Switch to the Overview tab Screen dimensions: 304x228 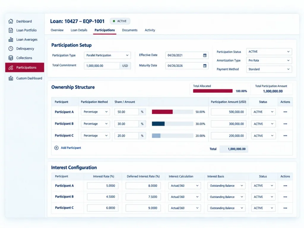(x=57, y=30)
